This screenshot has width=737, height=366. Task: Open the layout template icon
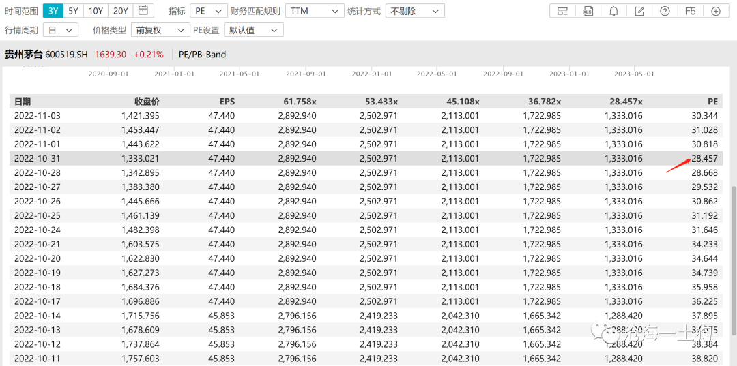click(x=562, y=12)
